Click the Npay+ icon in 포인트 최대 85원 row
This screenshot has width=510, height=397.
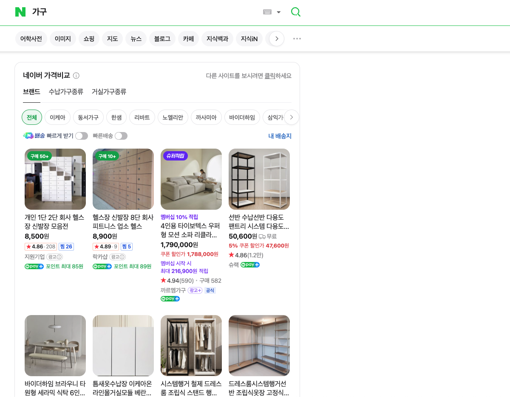click(34, 267)
